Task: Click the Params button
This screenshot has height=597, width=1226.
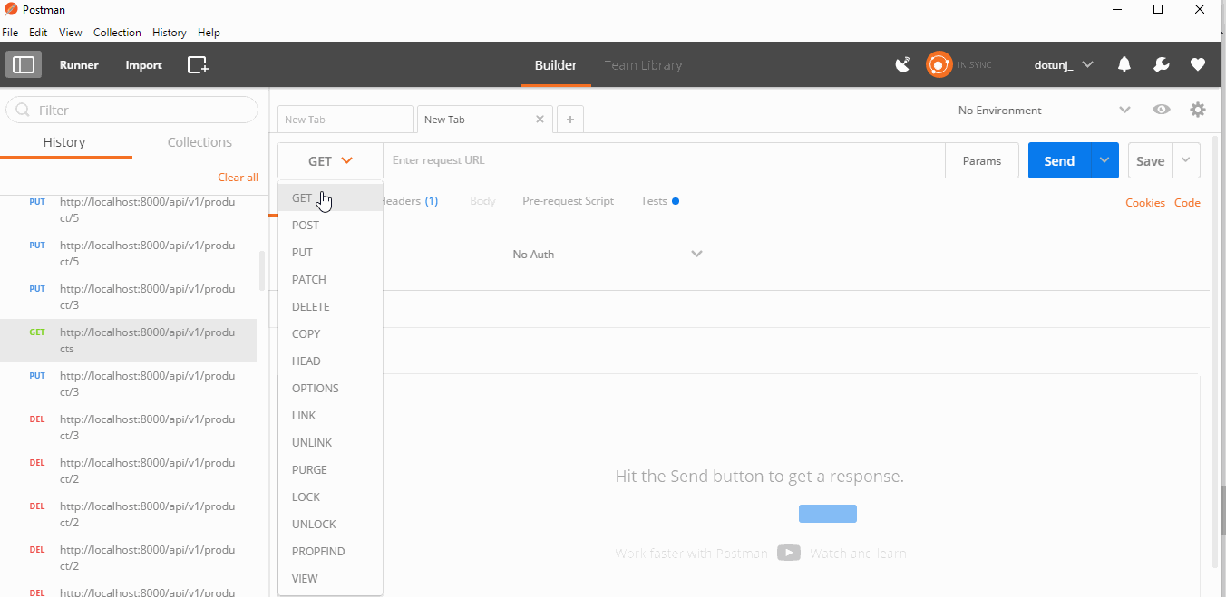Action: tap(982, 160)
